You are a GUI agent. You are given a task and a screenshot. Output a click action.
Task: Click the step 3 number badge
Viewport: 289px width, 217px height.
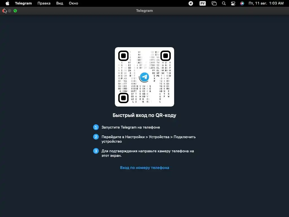point(96,151)
